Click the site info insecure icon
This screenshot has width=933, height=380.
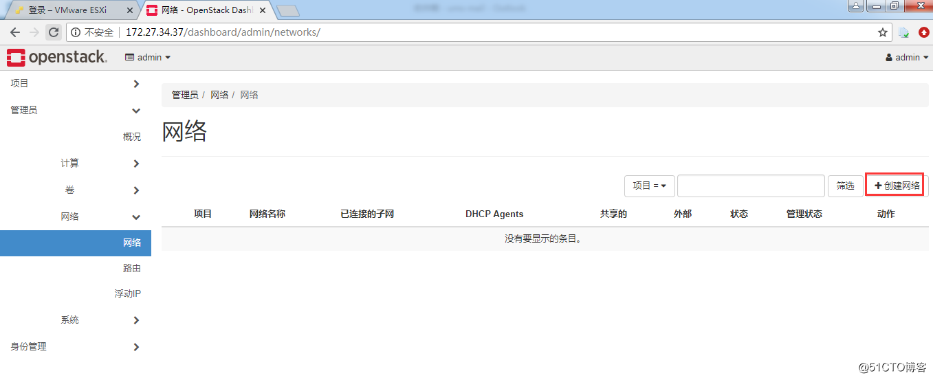[76, 32]
